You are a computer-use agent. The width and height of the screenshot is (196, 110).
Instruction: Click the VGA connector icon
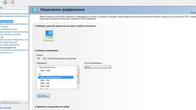(x=39, y=58)
